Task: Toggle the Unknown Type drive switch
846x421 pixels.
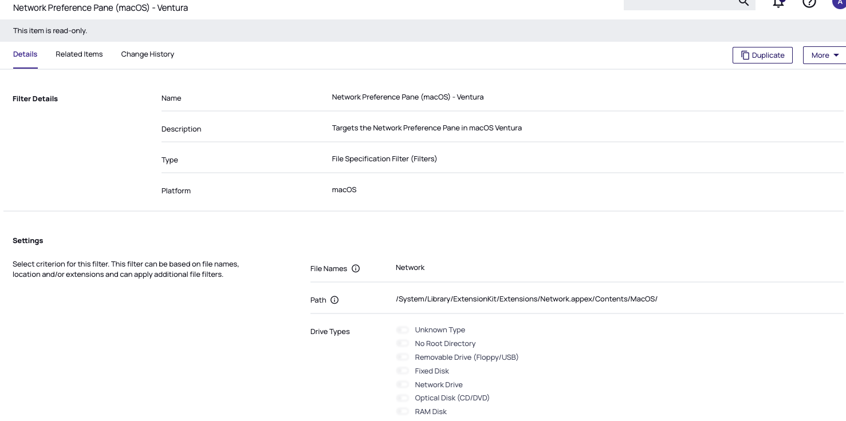Action: point(403,330)
